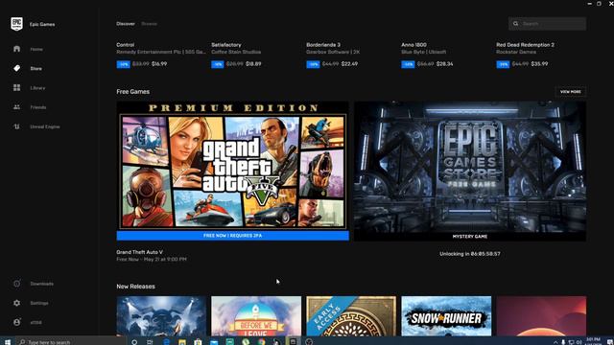Screen dimensions: 614x345
Task: Switch to the Discover tab
Action: pyautogui.click(x=126, y=23)
